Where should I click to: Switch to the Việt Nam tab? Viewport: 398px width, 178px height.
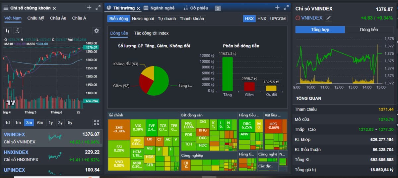coord(13,18)
